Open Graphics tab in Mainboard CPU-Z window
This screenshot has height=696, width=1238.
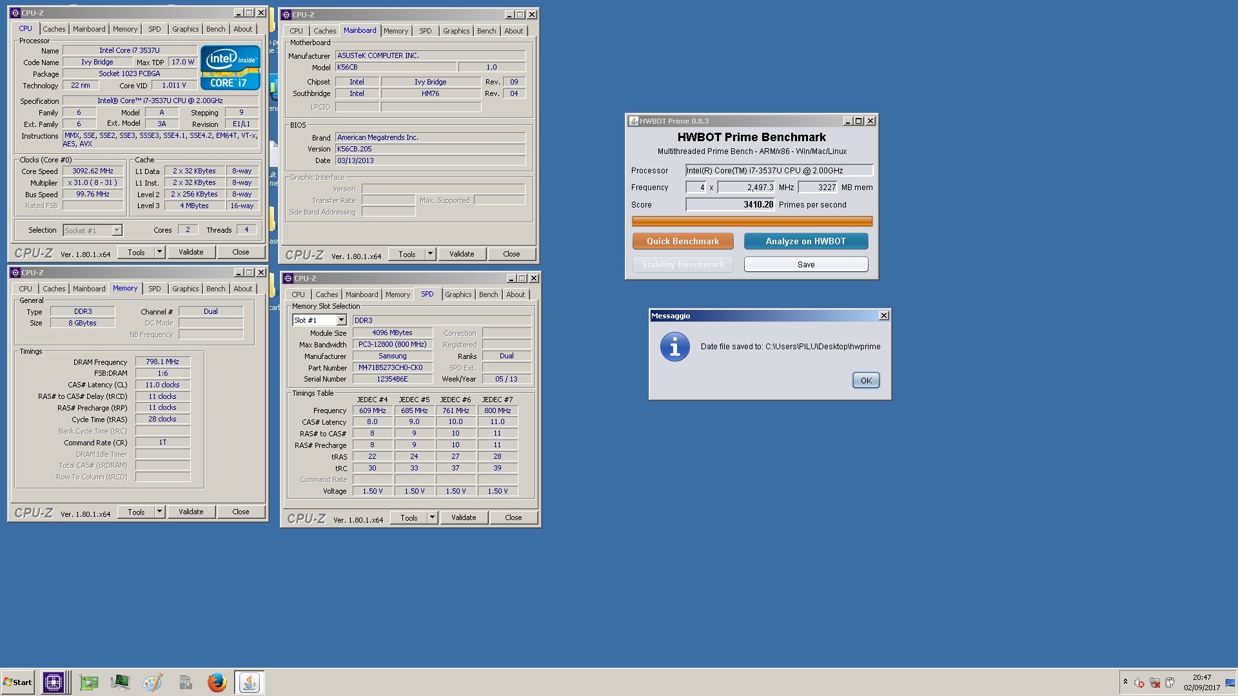[456, 31]
